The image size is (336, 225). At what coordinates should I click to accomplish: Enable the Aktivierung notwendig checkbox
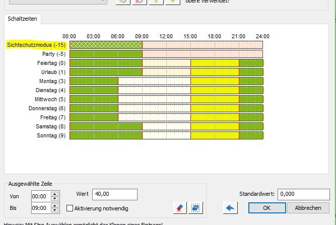70,208
